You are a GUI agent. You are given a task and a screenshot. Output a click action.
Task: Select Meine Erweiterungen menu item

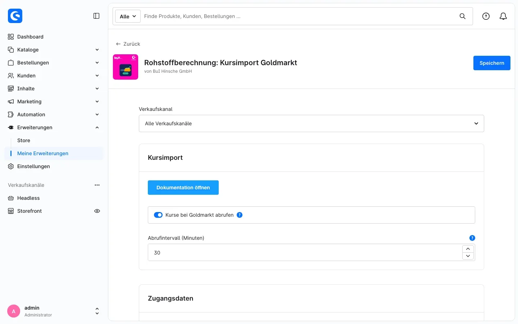click(x=54, y=153)
